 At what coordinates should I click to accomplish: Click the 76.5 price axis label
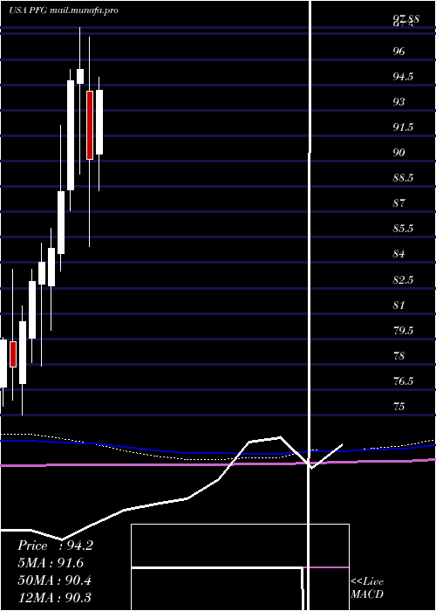(403, 381)
